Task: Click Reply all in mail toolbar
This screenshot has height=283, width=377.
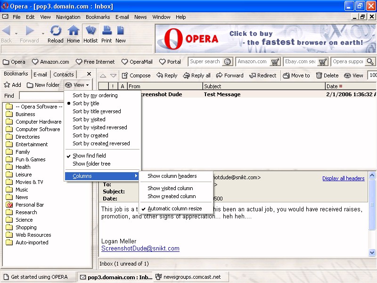Action: tap(197, 75)
